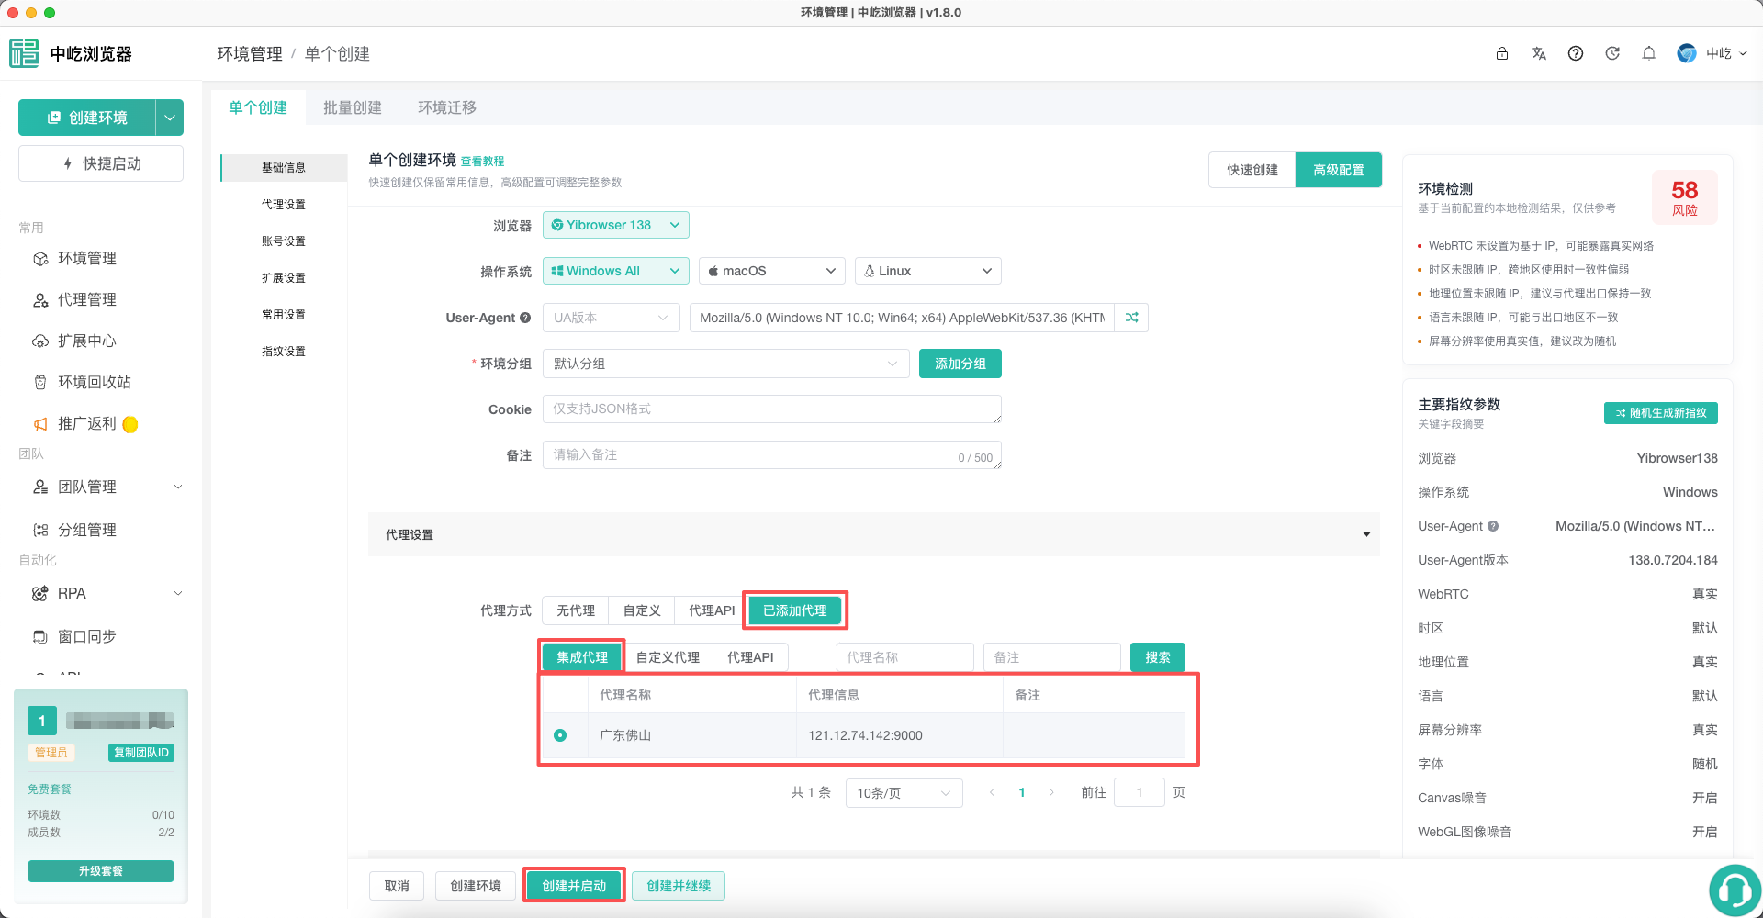
Task: Open 环境管理 in the sidebar
Action: (87, 258)
